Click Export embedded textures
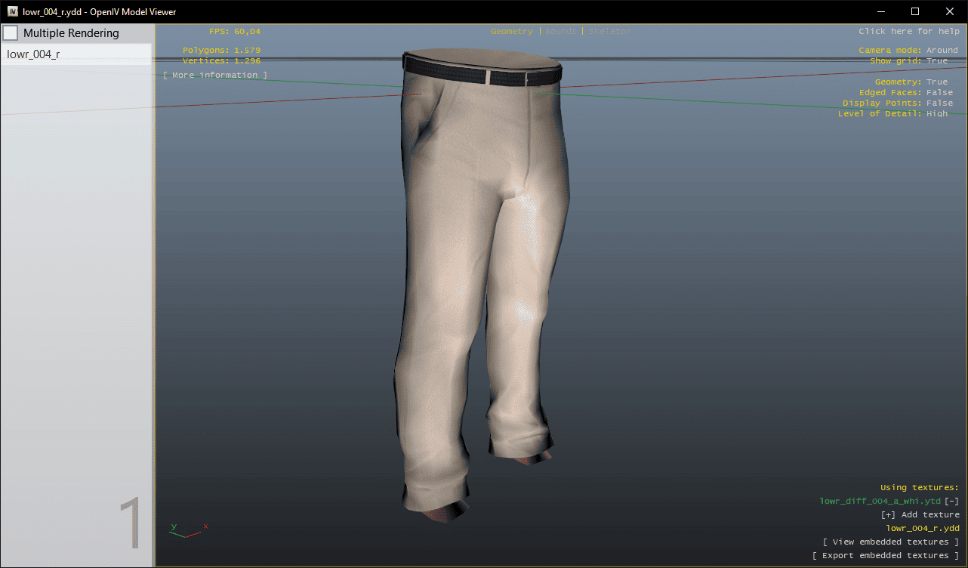The width and height of the screenshot is (968, 568). (x=885, y=556)
